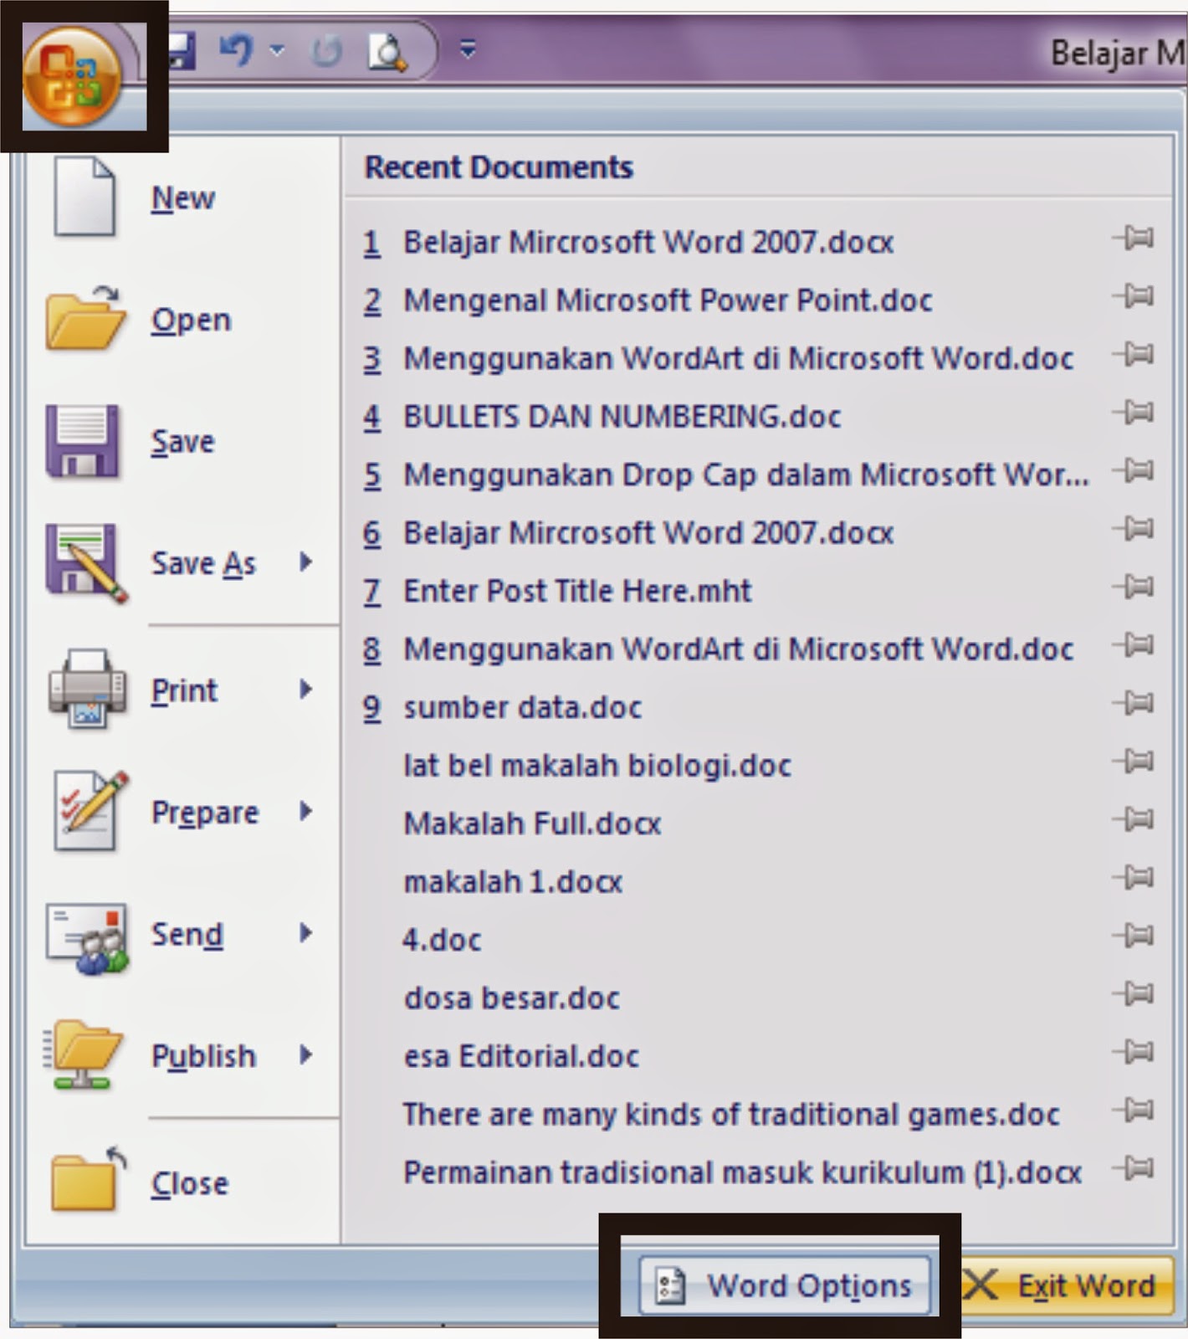Pin recent document 1 Belajar Mircrosoft Word 2007.docx
The height and width of the screenshot is (1339, 1188).
tap(1134, 239)
